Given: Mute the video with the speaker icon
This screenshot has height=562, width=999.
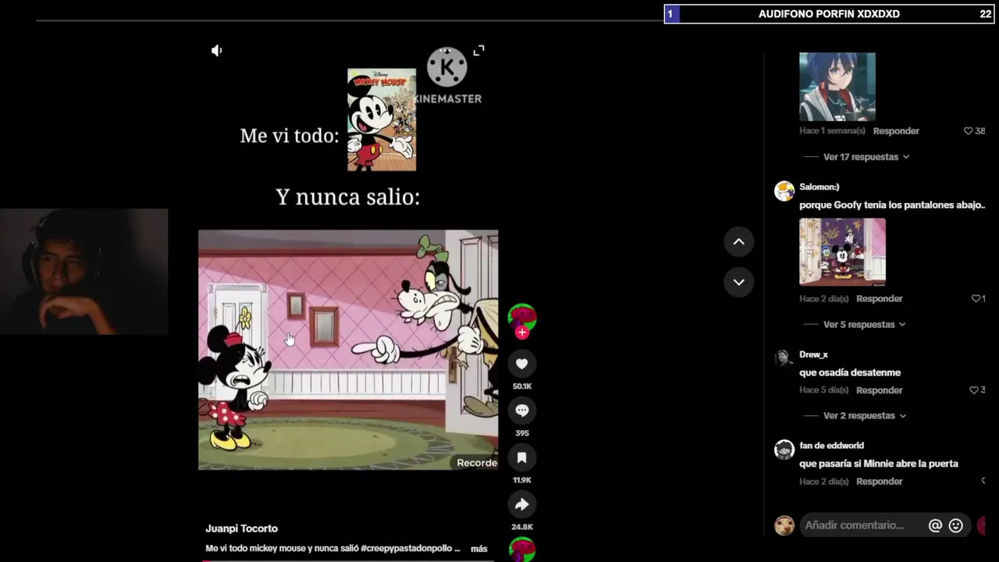Looking at the screenshot, I should pos(217,51).
